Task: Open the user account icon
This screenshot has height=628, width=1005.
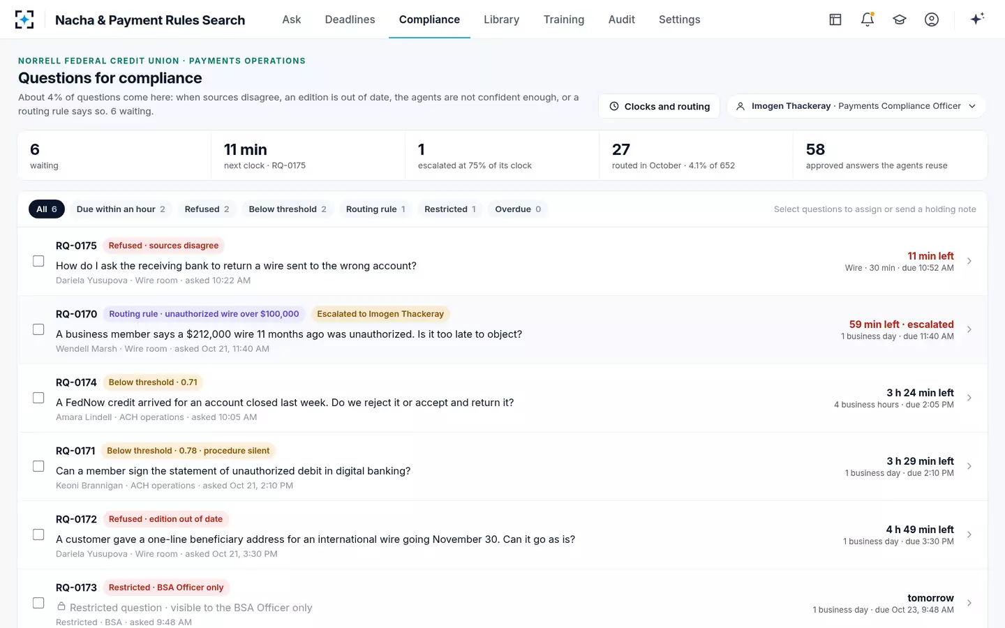Action: (x=932, y=20)
